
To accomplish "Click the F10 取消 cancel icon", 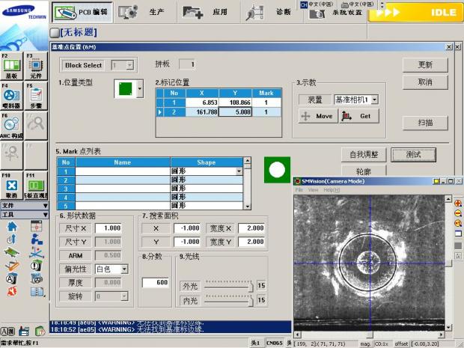I will point(11,186).
